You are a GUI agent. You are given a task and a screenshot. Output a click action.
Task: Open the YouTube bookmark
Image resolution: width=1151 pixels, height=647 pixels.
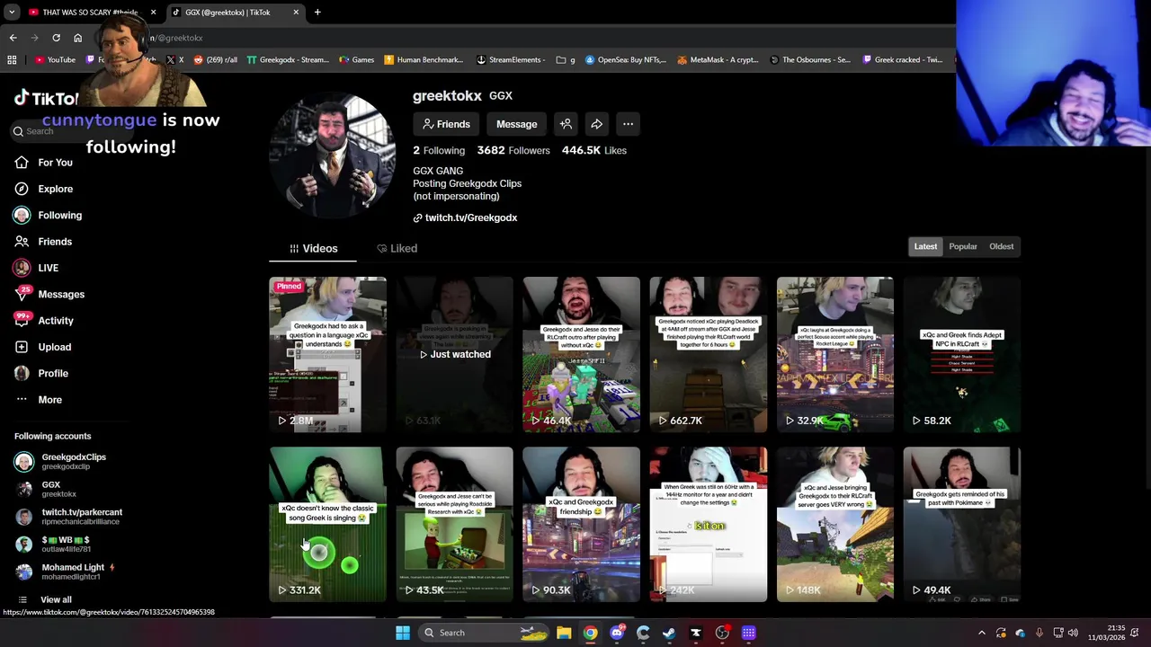(55, 59)
